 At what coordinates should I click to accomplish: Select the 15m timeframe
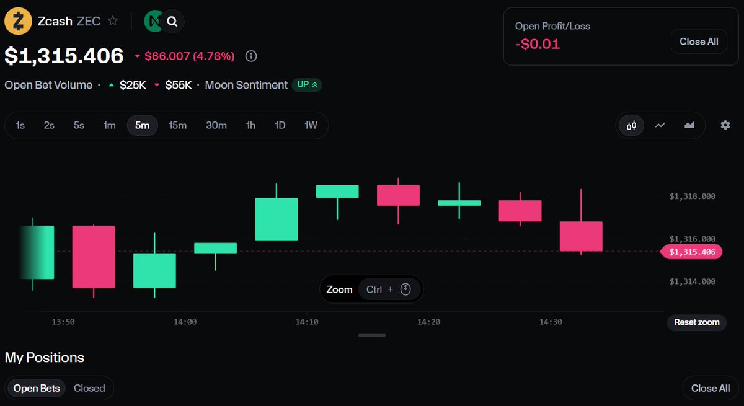(x=178, y=125)
